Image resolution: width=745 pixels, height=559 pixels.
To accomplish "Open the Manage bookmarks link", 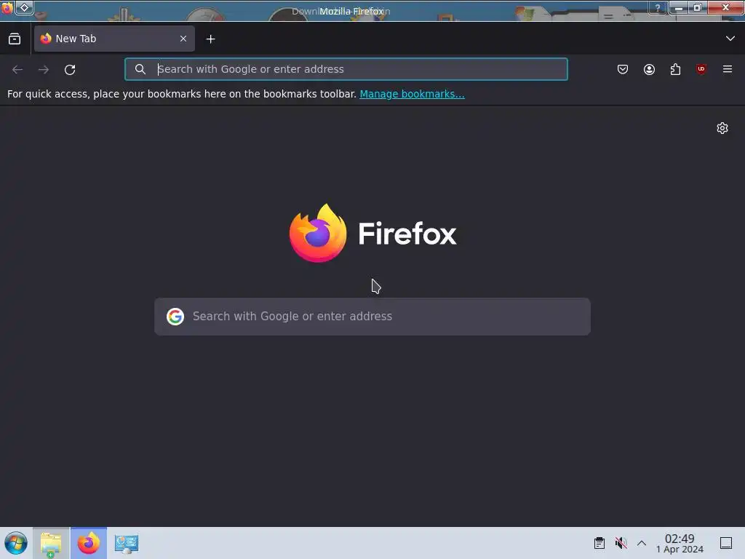I will point(412,94).
